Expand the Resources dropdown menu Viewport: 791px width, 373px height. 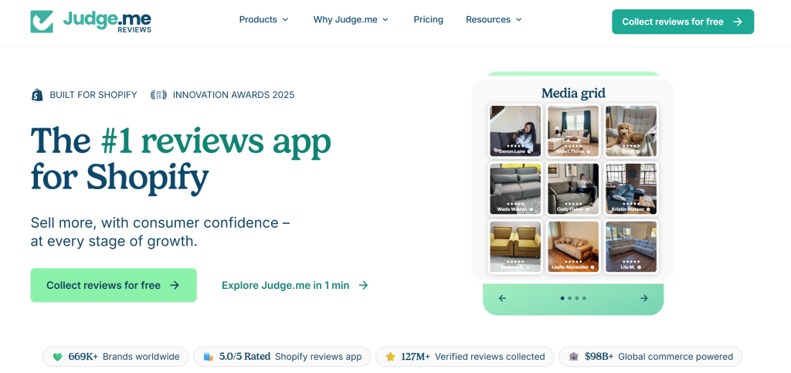click(x=494, y=19)
